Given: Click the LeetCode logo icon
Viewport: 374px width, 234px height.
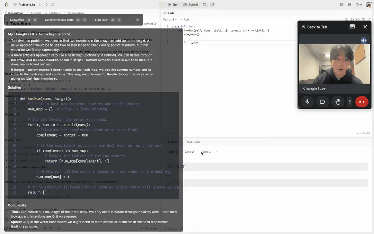Looking at the screenshot, I should pyautogui.click(x=7, y=5).
